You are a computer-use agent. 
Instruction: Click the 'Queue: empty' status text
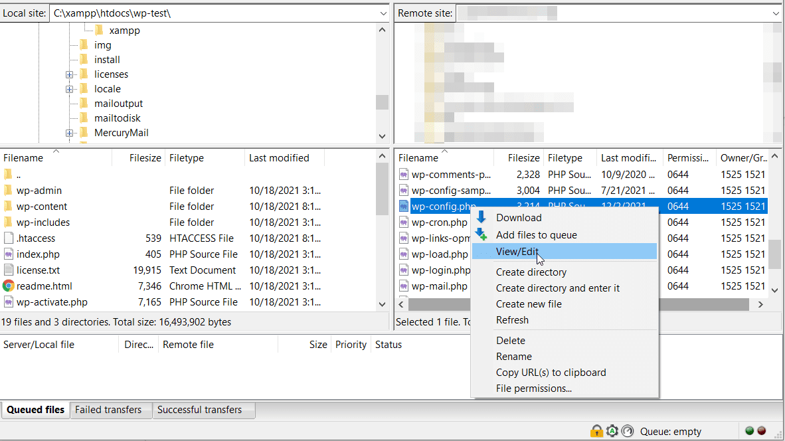point(670,432)
